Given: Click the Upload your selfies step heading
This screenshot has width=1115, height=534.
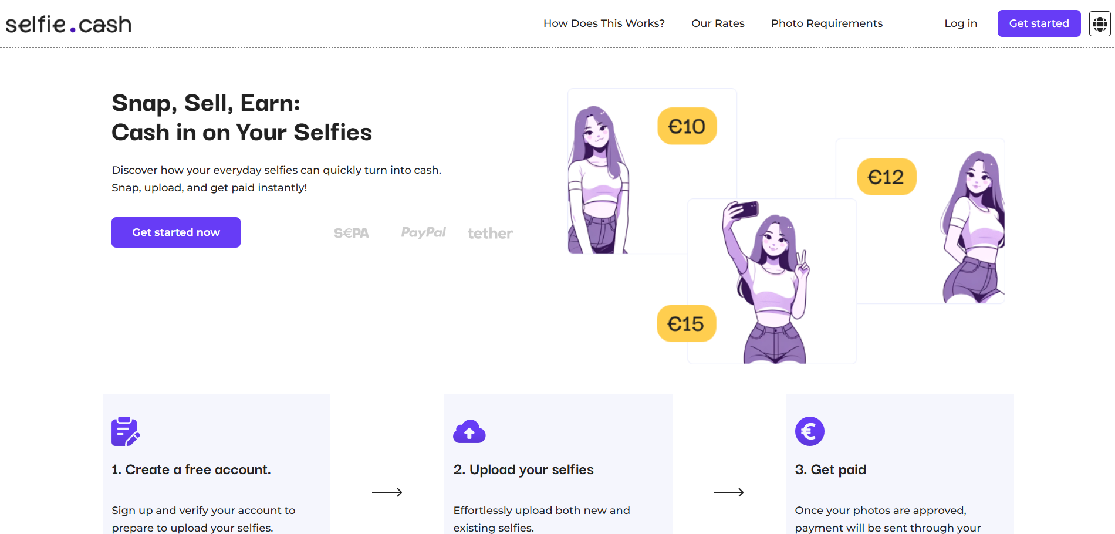Looking at the screenshot, I should click(523, 469).
